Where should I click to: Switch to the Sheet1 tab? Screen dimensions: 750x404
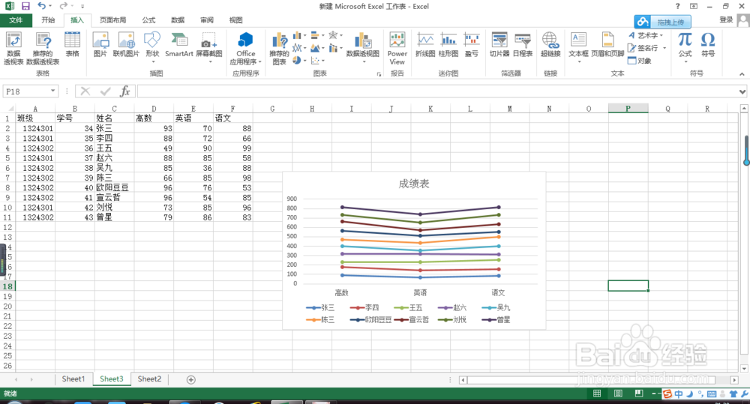point(73,379)
